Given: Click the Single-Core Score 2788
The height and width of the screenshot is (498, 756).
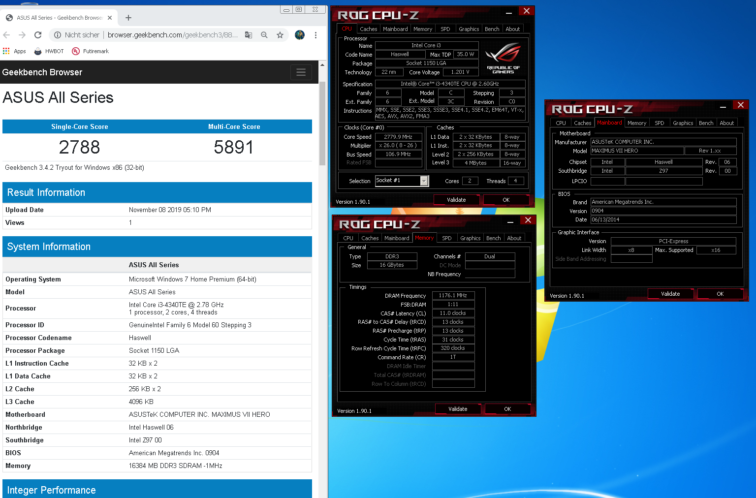Looking at the screenshot, I should point(79,147).
